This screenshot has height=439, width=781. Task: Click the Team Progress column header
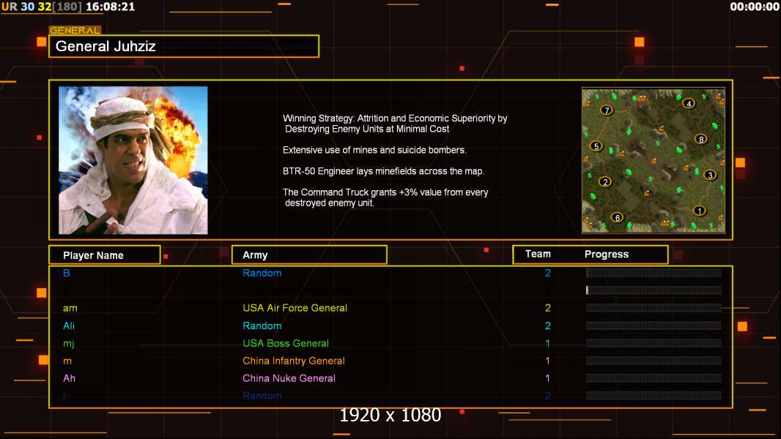click(591, 255)
